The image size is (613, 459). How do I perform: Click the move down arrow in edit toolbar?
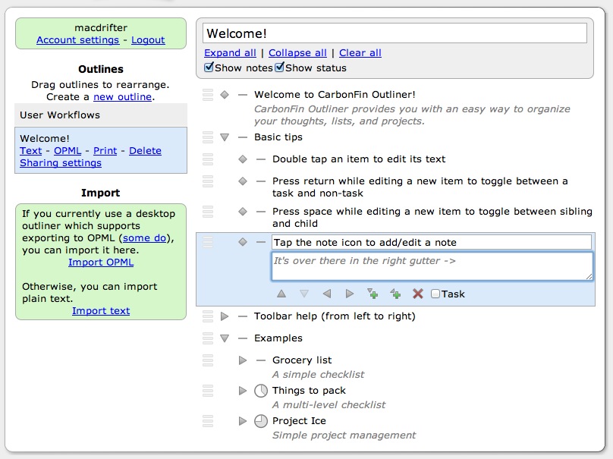pyautogui.click(x=303, y=294)
